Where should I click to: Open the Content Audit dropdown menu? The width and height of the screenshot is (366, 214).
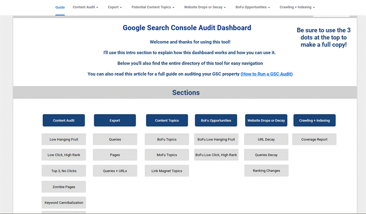(x=85, y=7)
